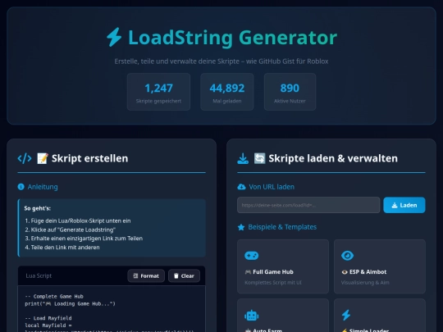443x332 pixels.
Task: Click the "Visualisierung & Aim" description
Action: tap(365, 283)
